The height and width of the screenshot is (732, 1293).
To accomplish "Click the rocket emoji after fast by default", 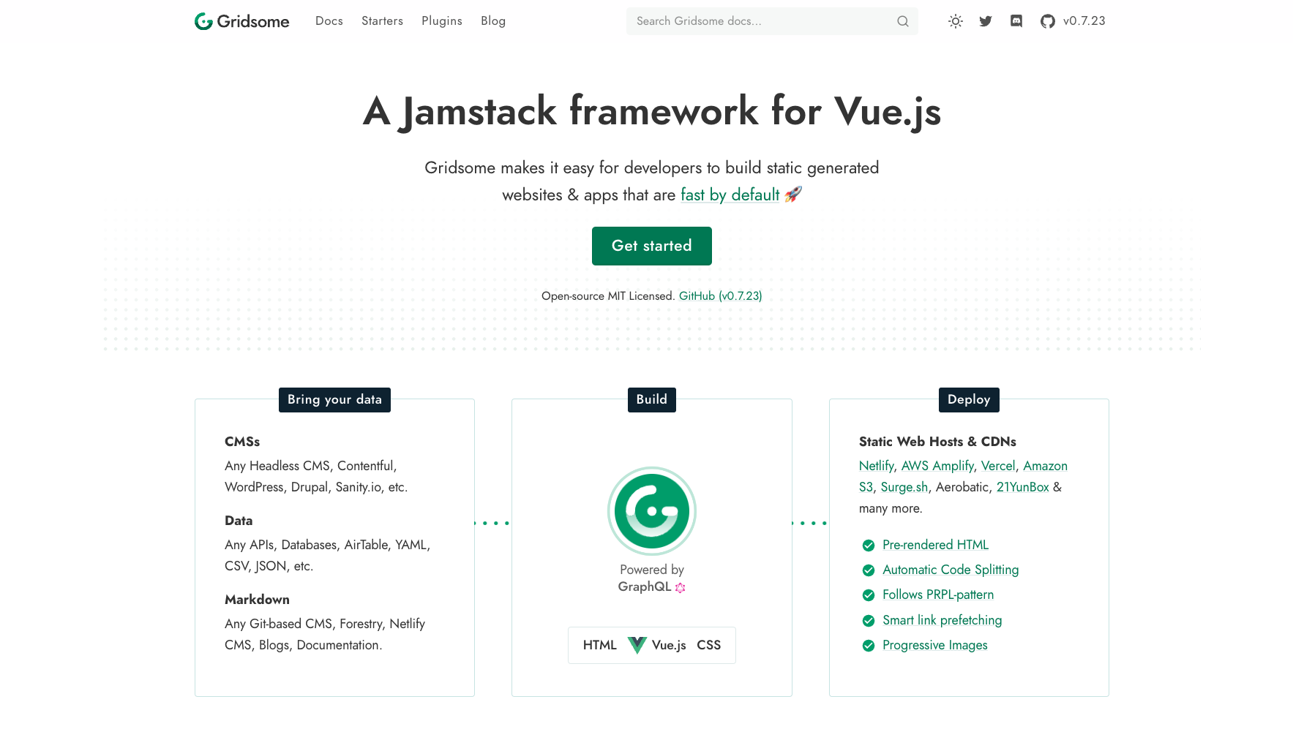I will (x=793, y=195).
